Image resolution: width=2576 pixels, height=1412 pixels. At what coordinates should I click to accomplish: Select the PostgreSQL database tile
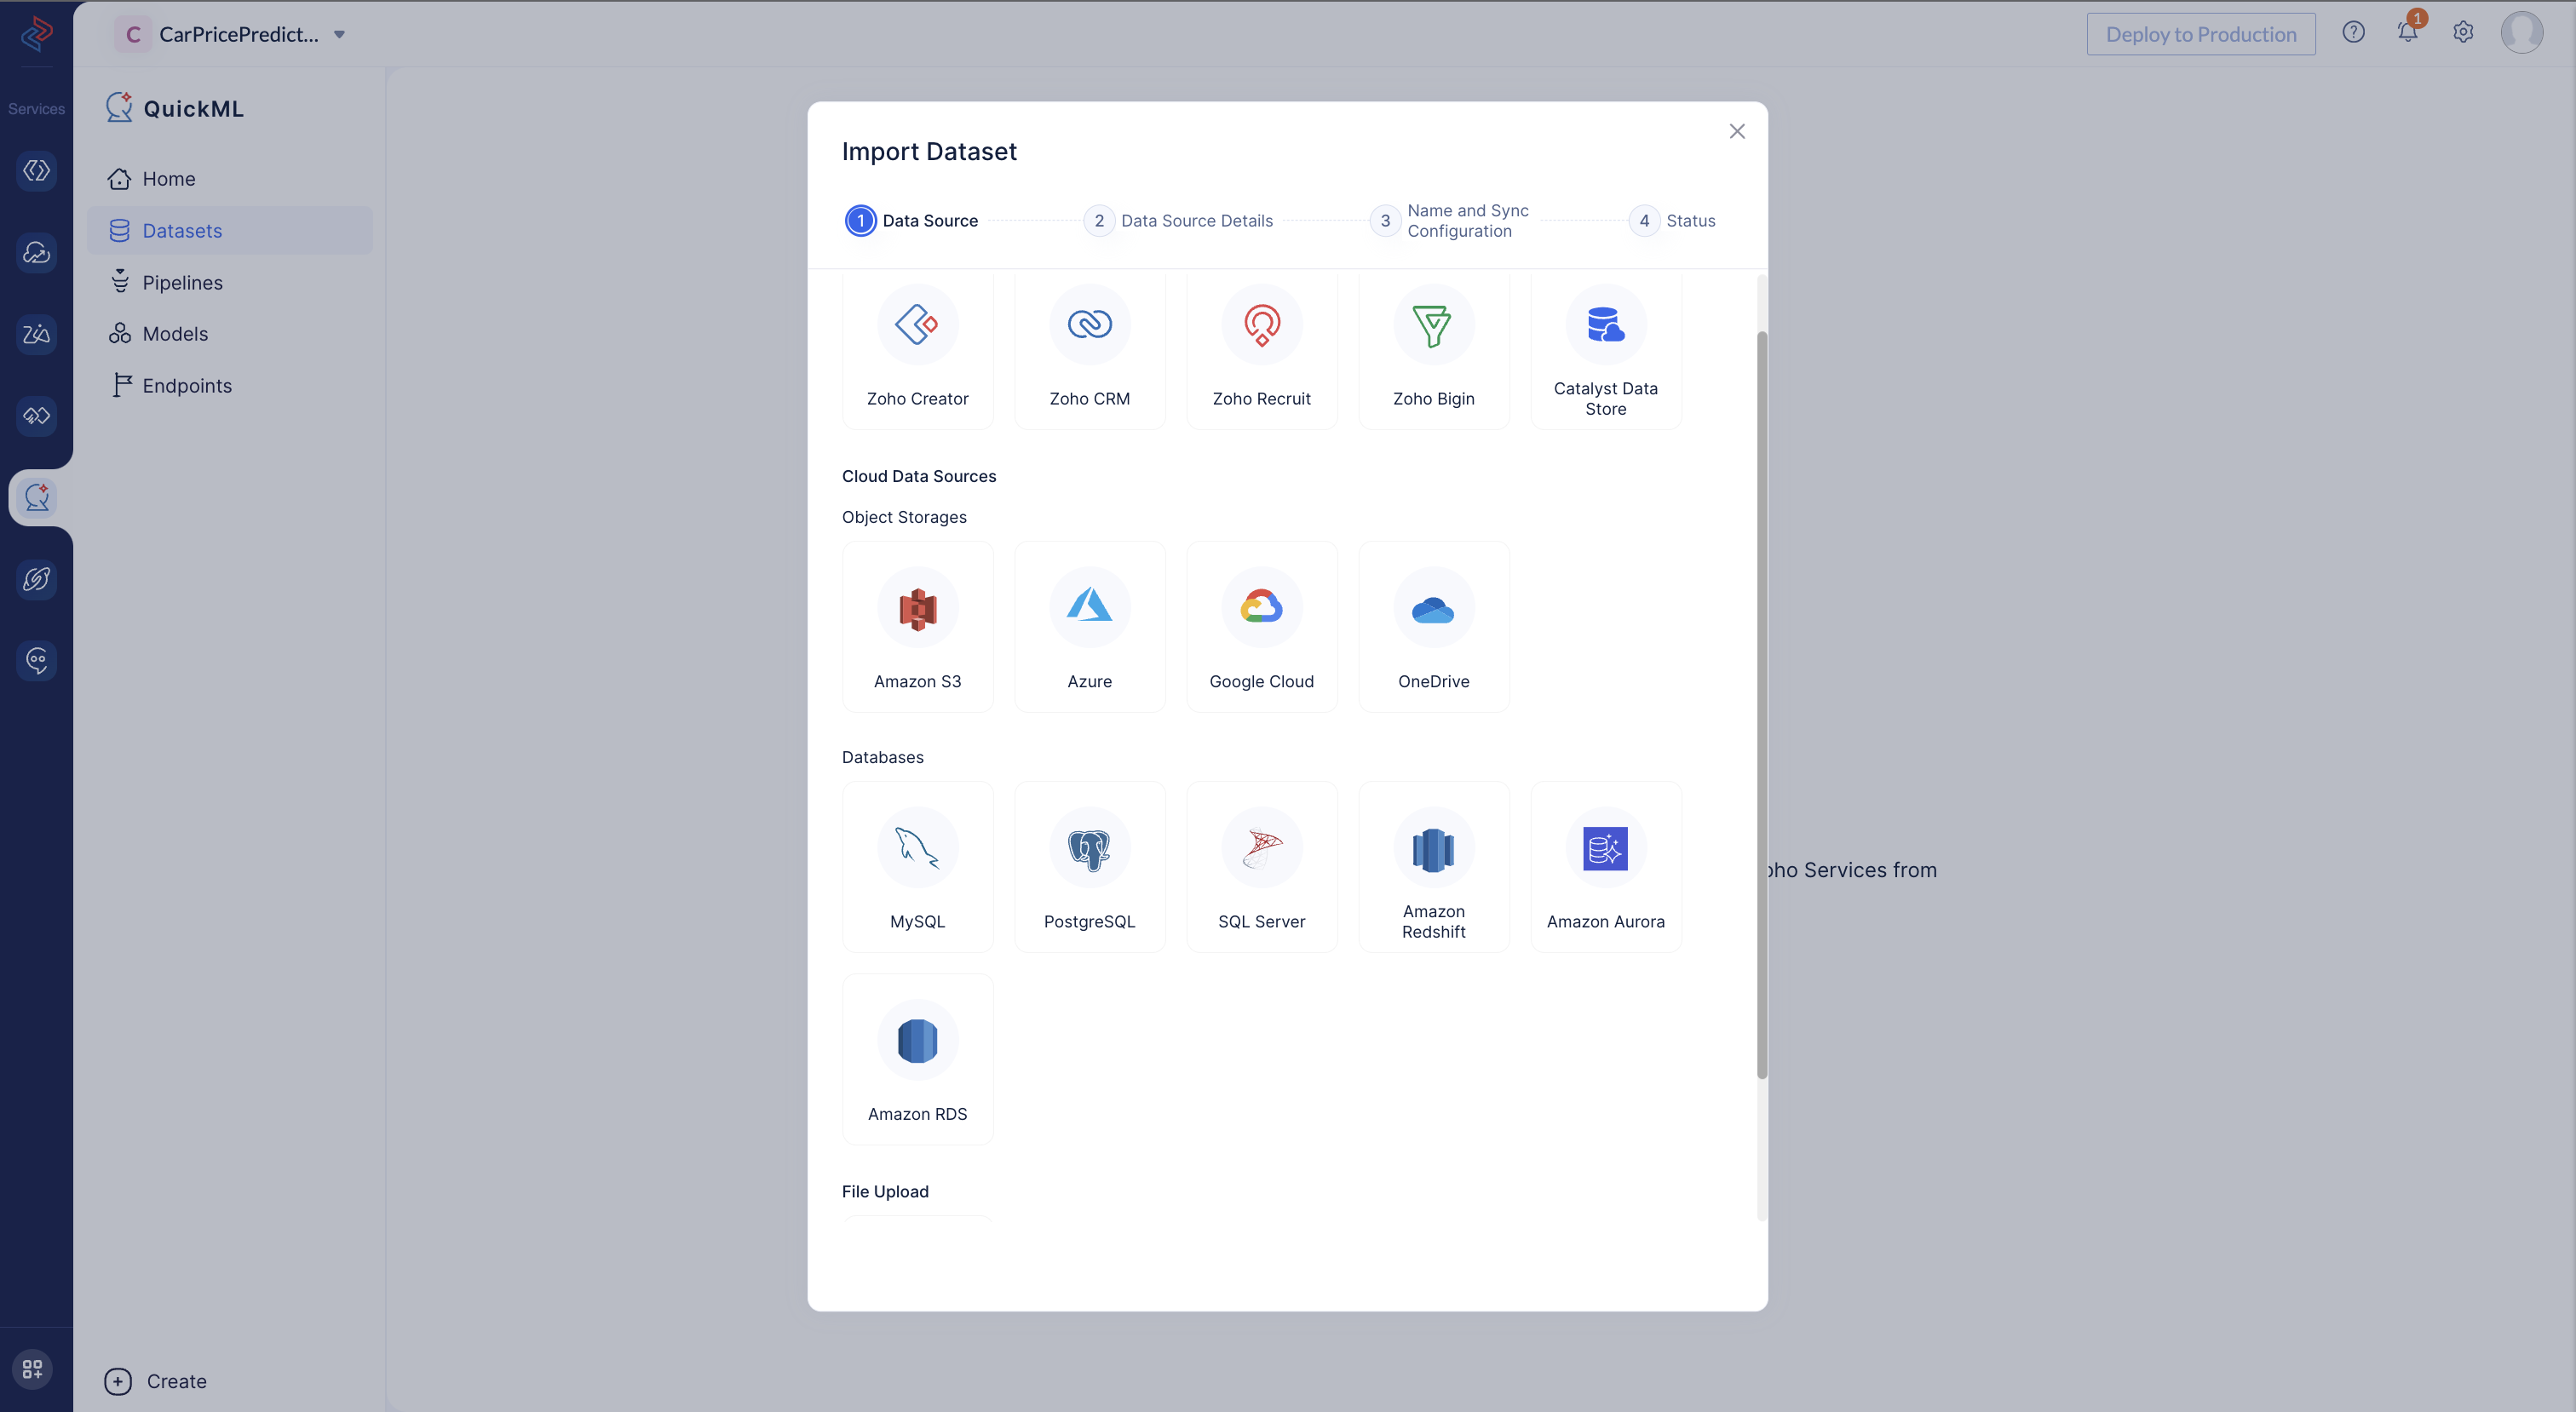pyautogui.click(x=1089, y=867)
